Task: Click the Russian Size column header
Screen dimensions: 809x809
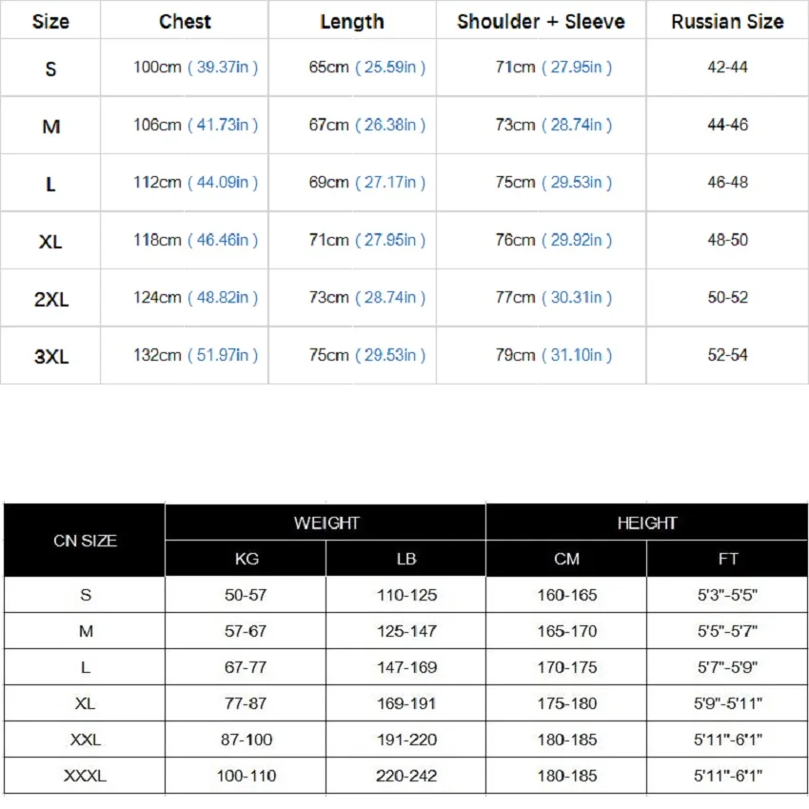Action: click(x=727, y=21)
